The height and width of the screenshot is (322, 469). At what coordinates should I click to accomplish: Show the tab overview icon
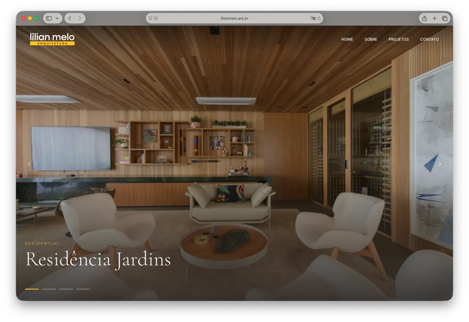pyautogui.click(x=445, y=18)
